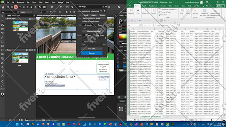Click the colour spectrum gradient box
226x127 pixels.
click(x=122, y=37)
